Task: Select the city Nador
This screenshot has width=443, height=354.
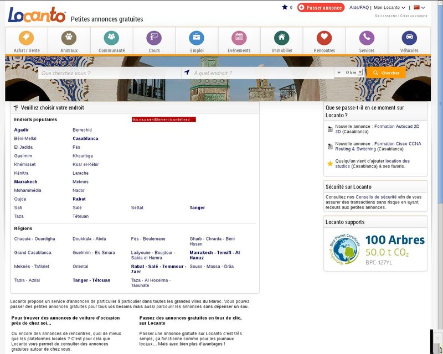Action: (x=79, y=190)
